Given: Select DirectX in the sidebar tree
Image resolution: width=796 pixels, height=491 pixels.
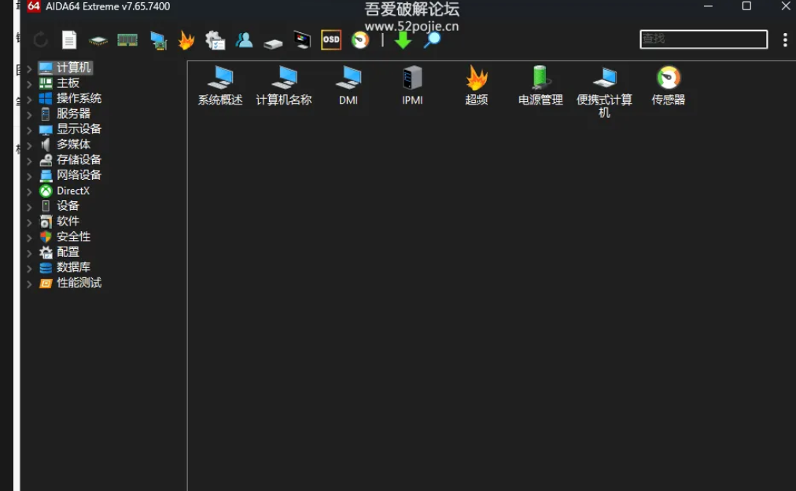Looking at the screenshot, I should (x=73, y=191).
